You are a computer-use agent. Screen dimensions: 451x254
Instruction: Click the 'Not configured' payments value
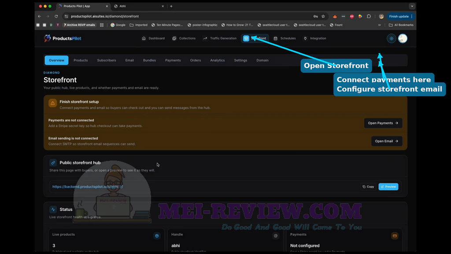coord(305,246)
